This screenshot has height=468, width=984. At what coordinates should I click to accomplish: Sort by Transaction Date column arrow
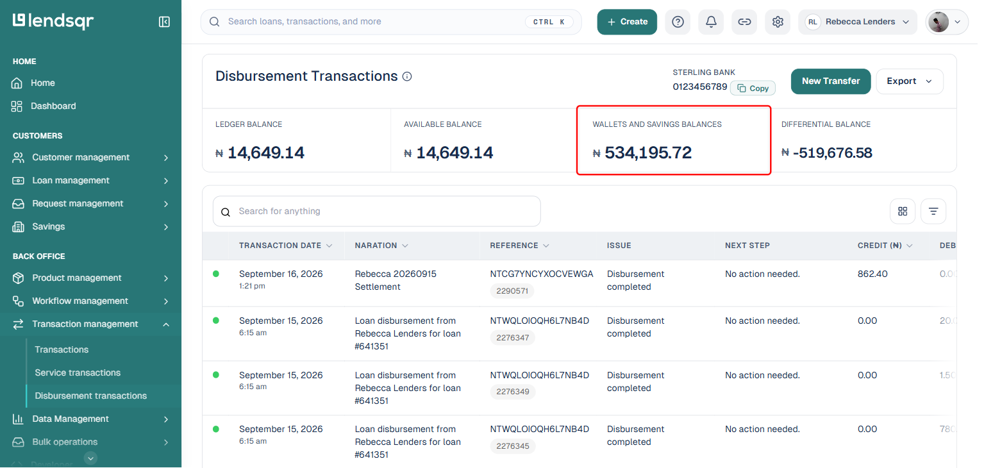click(329, 246)
